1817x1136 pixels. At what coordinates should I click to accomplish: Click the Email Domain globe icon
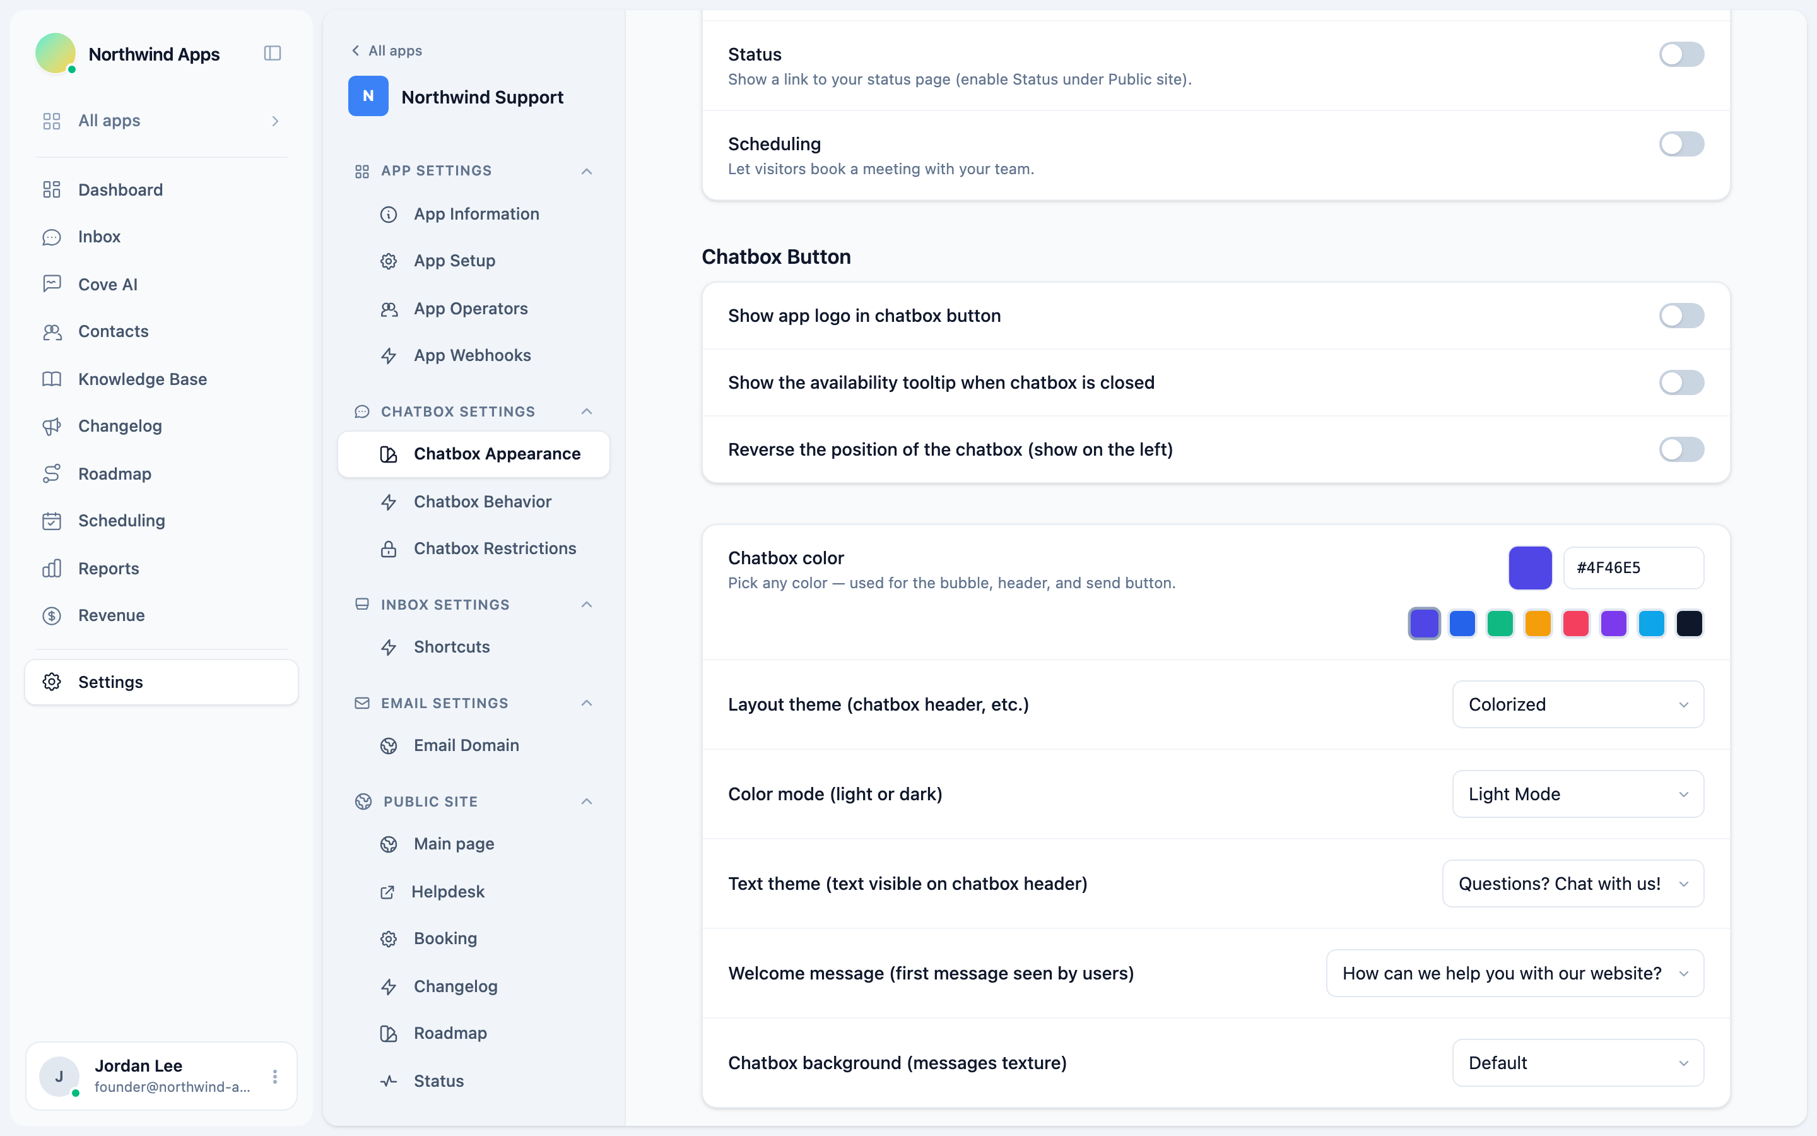(388, 745)
